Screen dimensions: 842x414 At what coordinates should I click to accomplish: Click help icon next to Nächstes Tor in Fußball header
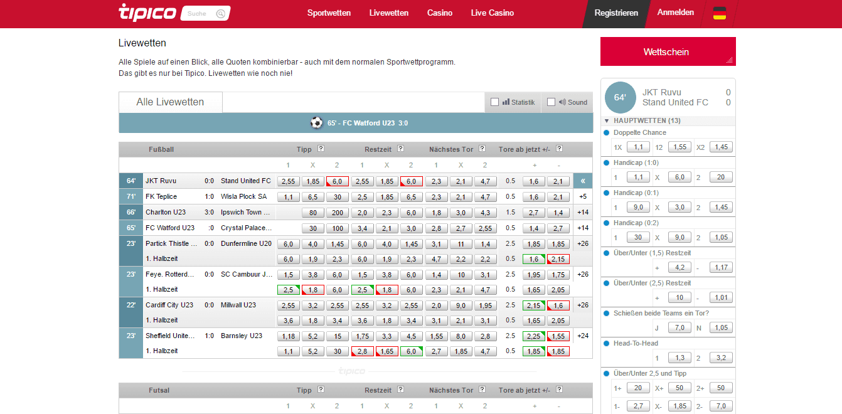tap(482, 149)
